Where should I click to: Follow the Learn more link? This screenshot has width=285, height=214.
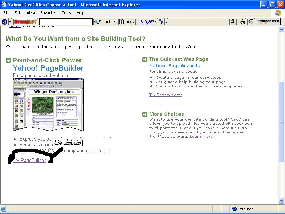(x=202, y=137)
